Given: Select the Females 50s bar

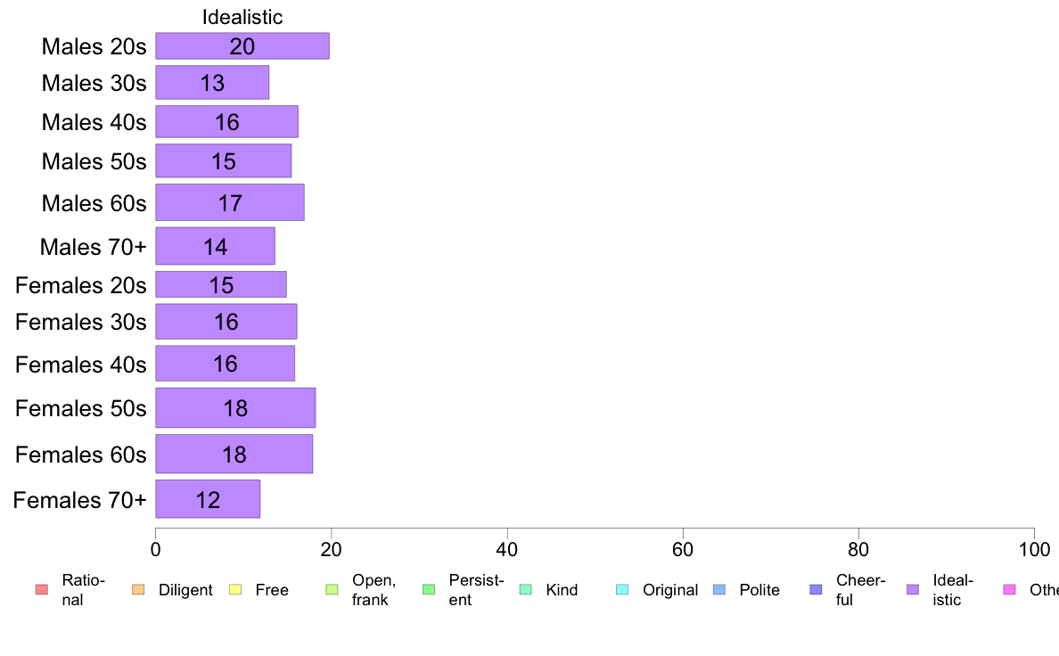Looking at the screenshot, I should (x=235, y=408).
